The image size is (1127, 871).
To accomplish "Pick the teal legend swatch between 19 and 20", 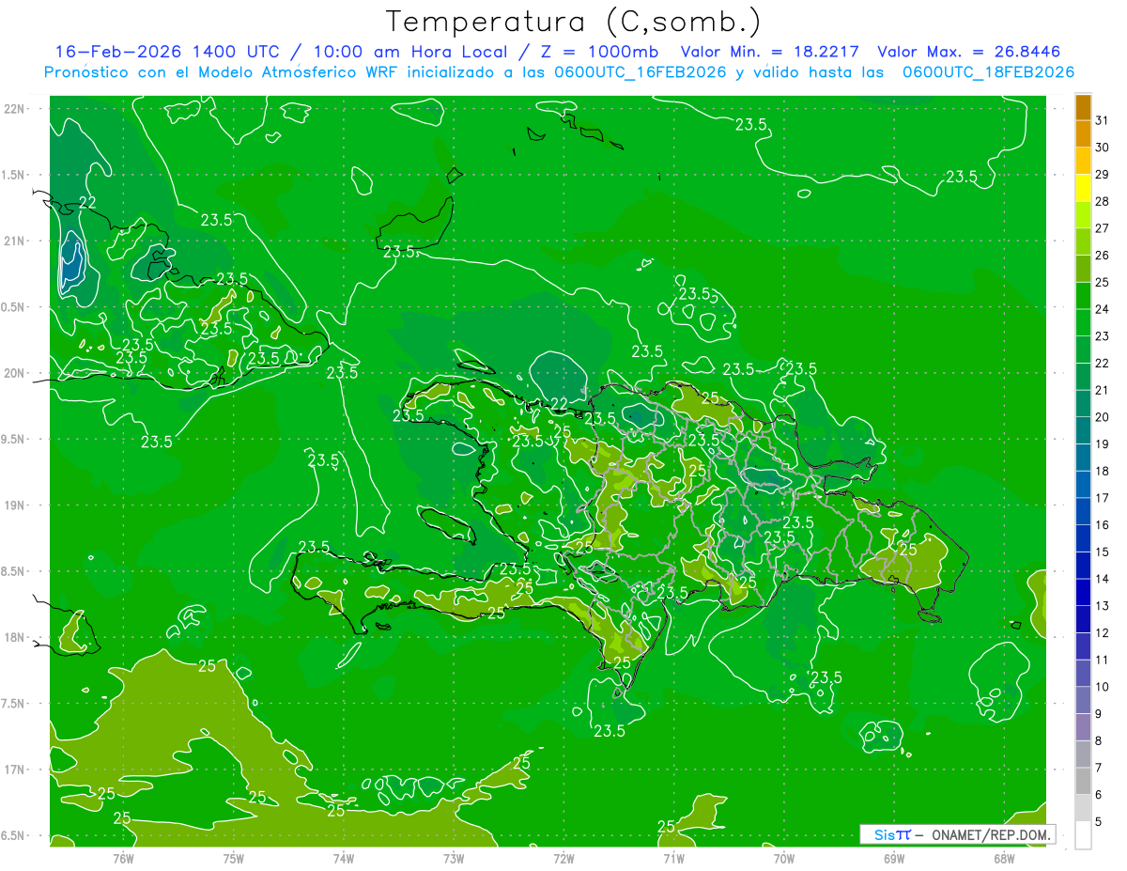I will (1083, 431).
